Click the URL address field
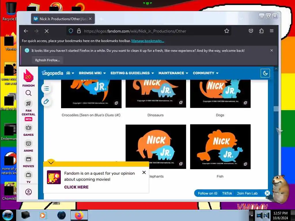This screenshot has width=295, height=221. coord(149,31)
